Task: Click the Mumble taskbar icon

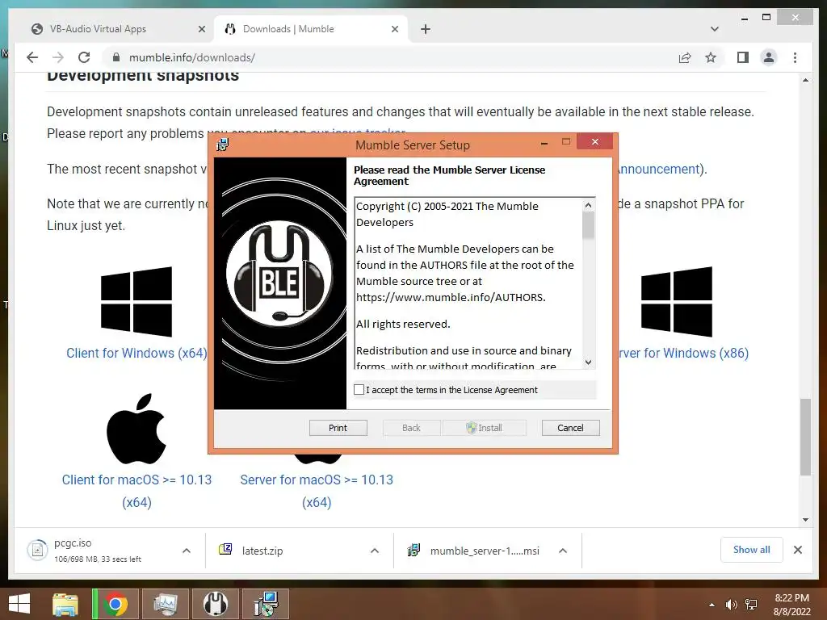Action: (x=216, y=604)
